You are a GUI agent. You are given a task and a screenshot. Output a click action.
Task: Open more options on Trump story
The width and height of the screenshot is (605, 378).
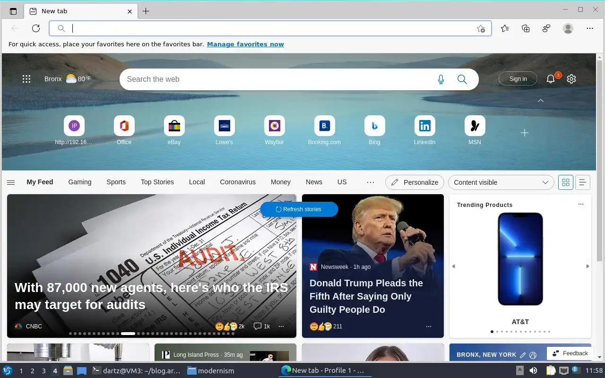pos(429,326)
